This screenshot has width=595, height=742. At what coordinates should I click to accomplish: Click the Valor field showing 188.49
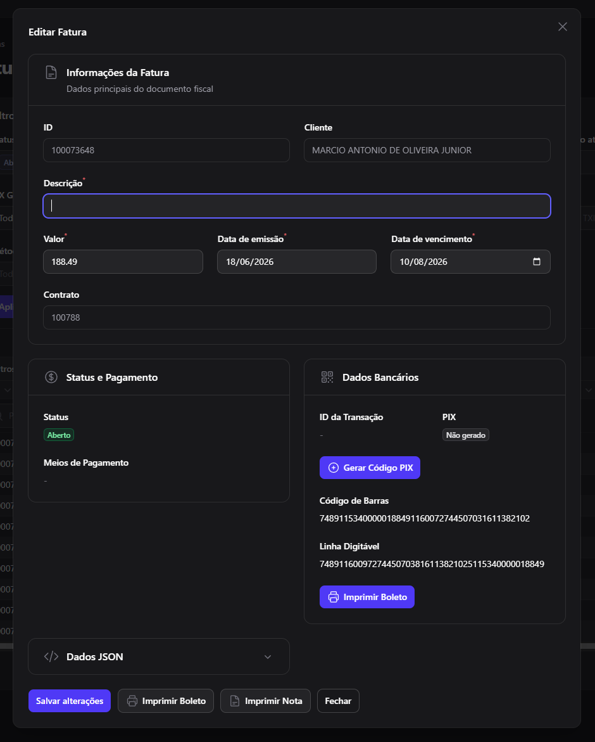click(x=123, y=262)
